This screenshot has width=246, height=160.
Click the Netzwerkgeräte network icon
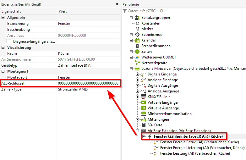click(x=137, y=63)
